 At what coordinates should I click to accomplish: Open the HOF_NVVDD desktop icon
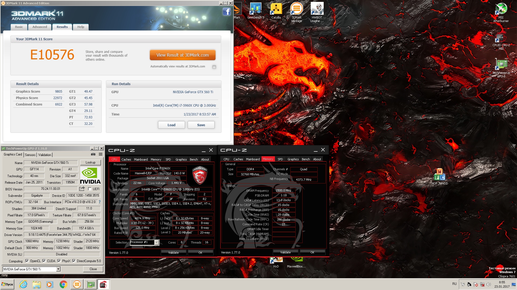[439, 177]
